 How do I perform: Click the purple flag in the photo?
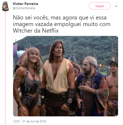tap(16, 52)
